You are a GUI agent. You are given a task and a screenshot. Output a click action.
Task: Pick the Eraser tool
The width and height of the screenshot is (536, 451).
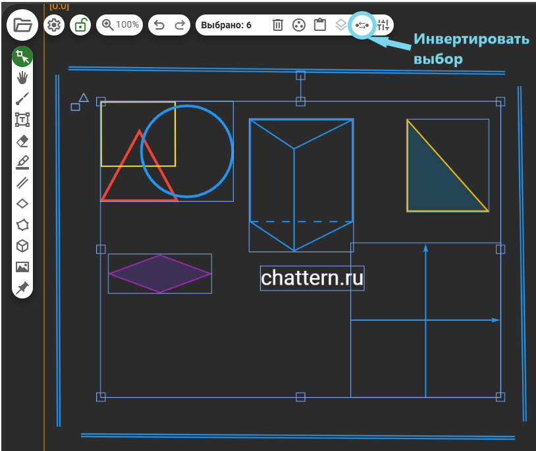coord(22,141)
